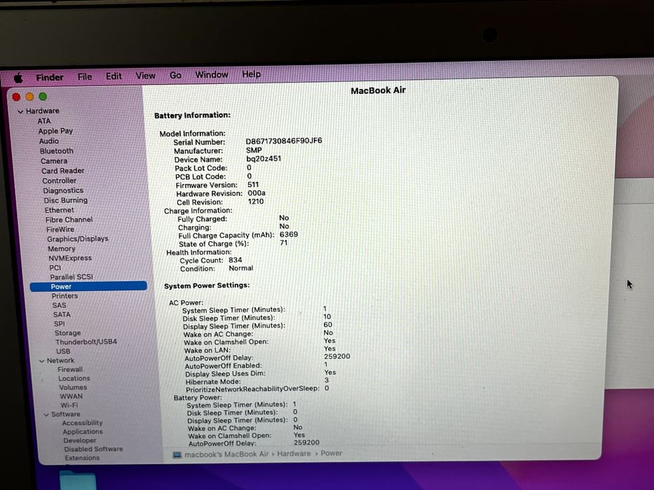Select Ethernet in the sidebar
This screenshot has width=654, height=490.
[59, 211]
